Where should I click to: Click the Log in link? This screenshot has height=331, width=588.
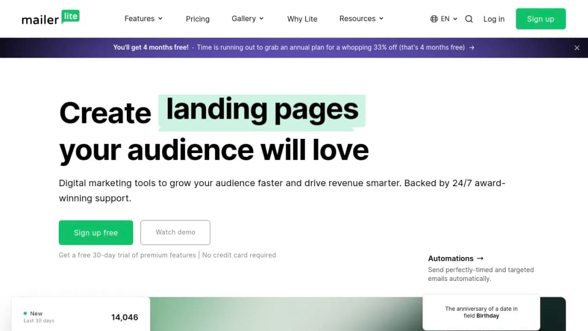pyautogui.click(x=494, y=19)
